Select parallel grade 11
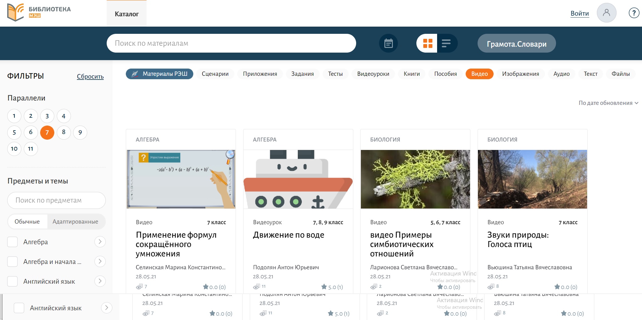642x320 pixels. click(x=31, y=149)
